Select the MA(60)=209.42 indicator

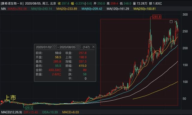pos(92,9)
